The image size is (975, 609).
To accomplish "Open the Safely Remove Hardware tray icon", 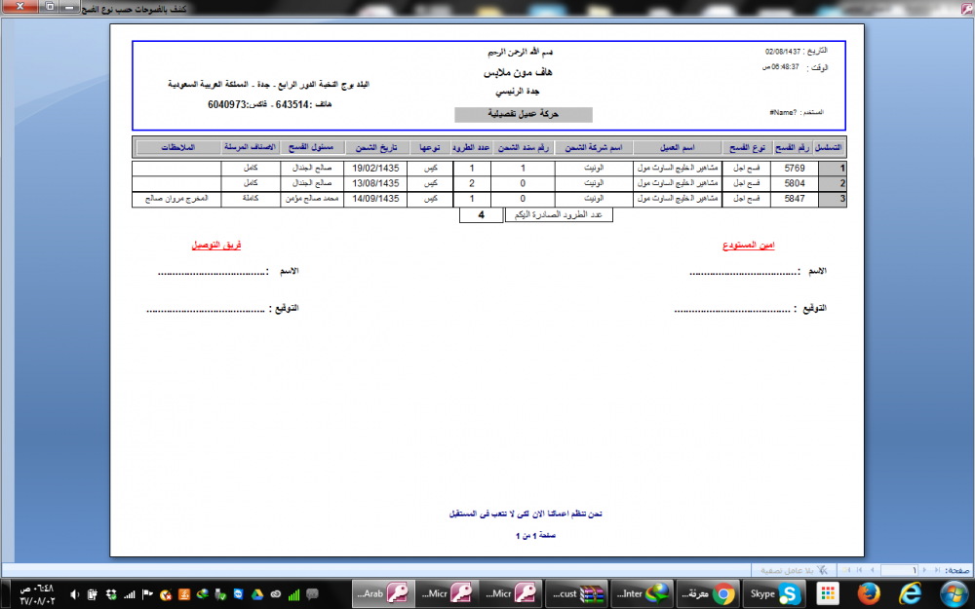I will [x=220, y=594].
